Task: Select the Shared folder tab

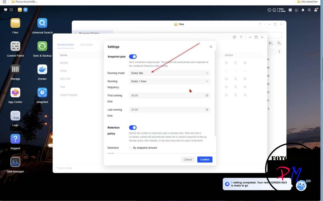Action: coord(65,45)
